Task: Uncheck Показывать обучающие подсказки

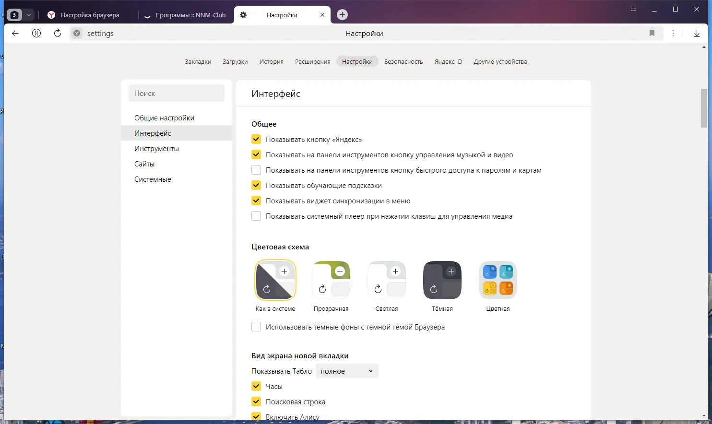Action: tap(256, 186)
